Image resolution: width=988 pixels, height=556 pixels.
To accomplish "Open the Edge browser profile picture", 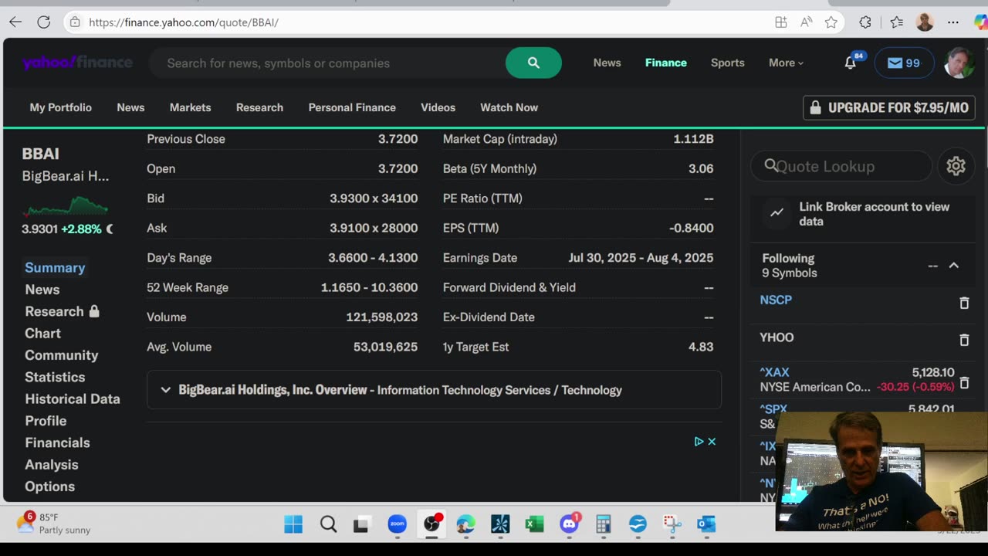I will (925, 22).
